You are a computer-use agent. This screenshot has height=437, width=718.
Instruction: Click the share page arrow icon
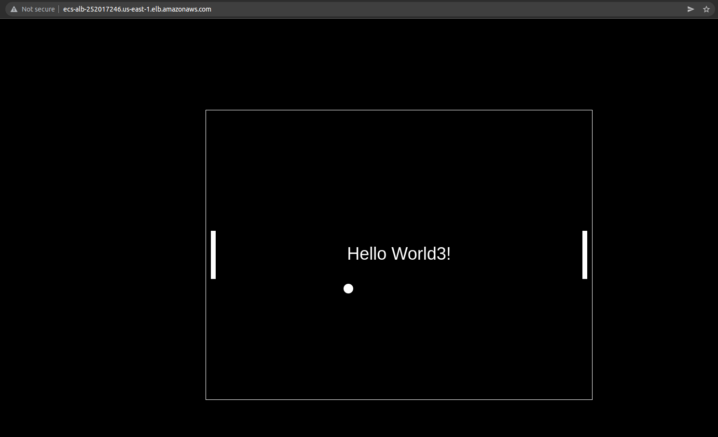691,9
